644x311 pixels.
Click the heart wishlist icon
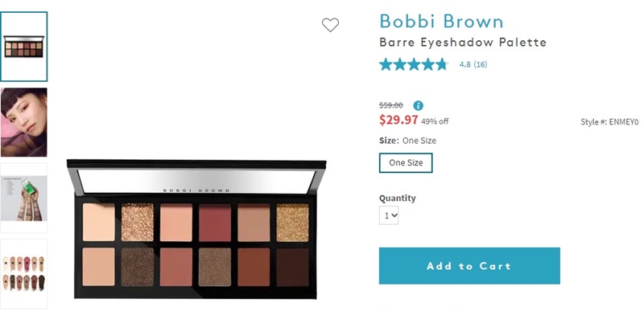point(330,25)
